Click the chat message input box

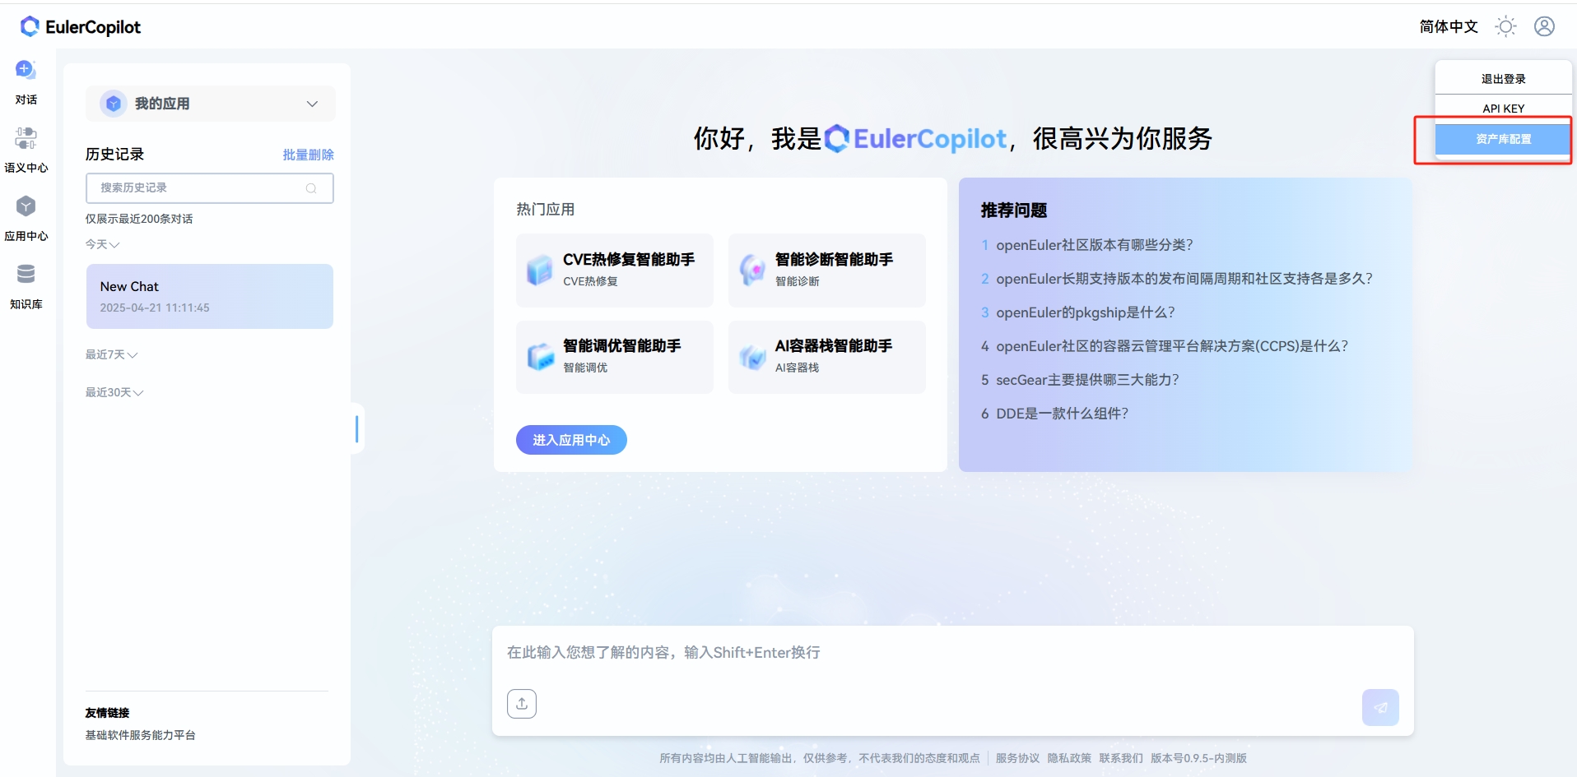coord(952,653)
